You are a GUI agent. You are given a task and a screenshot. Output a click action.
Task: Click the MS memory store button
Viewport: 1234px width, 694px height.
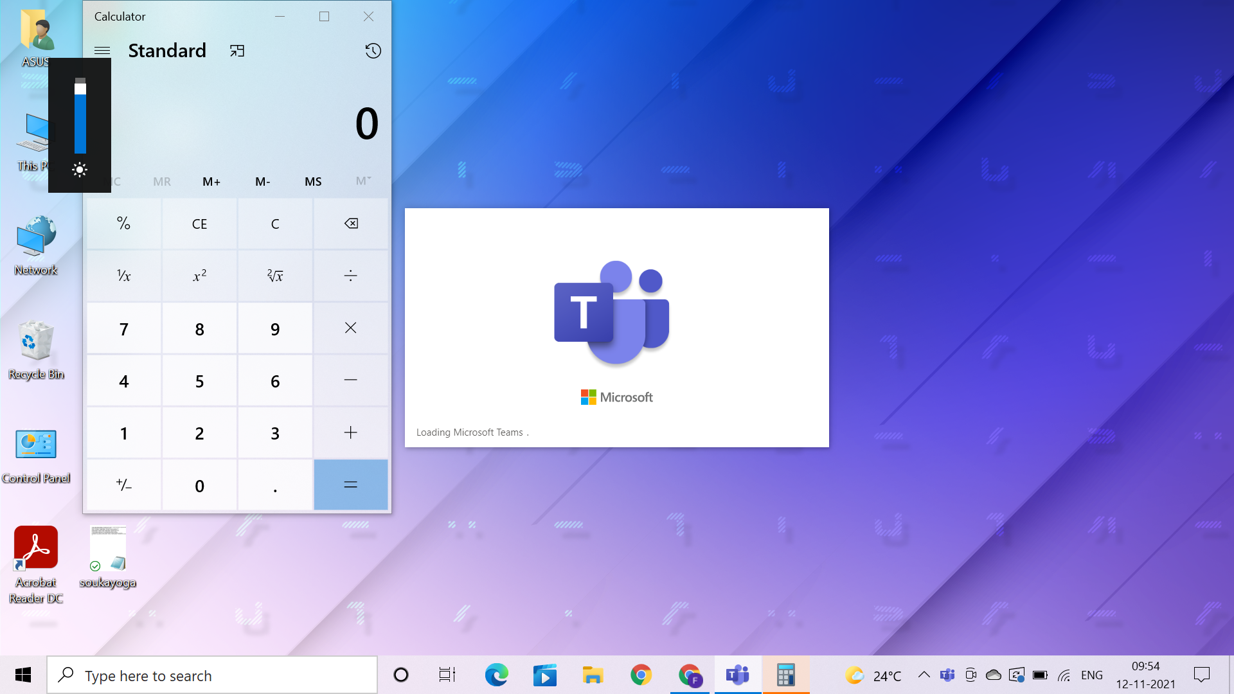point(313,181)
